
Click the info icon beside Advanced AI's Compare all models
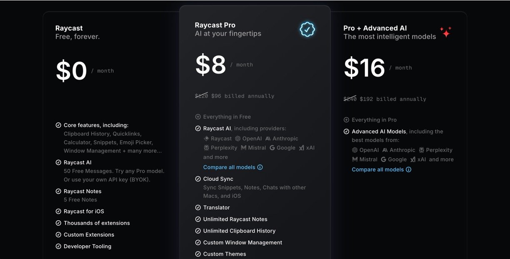click(408, 169)
